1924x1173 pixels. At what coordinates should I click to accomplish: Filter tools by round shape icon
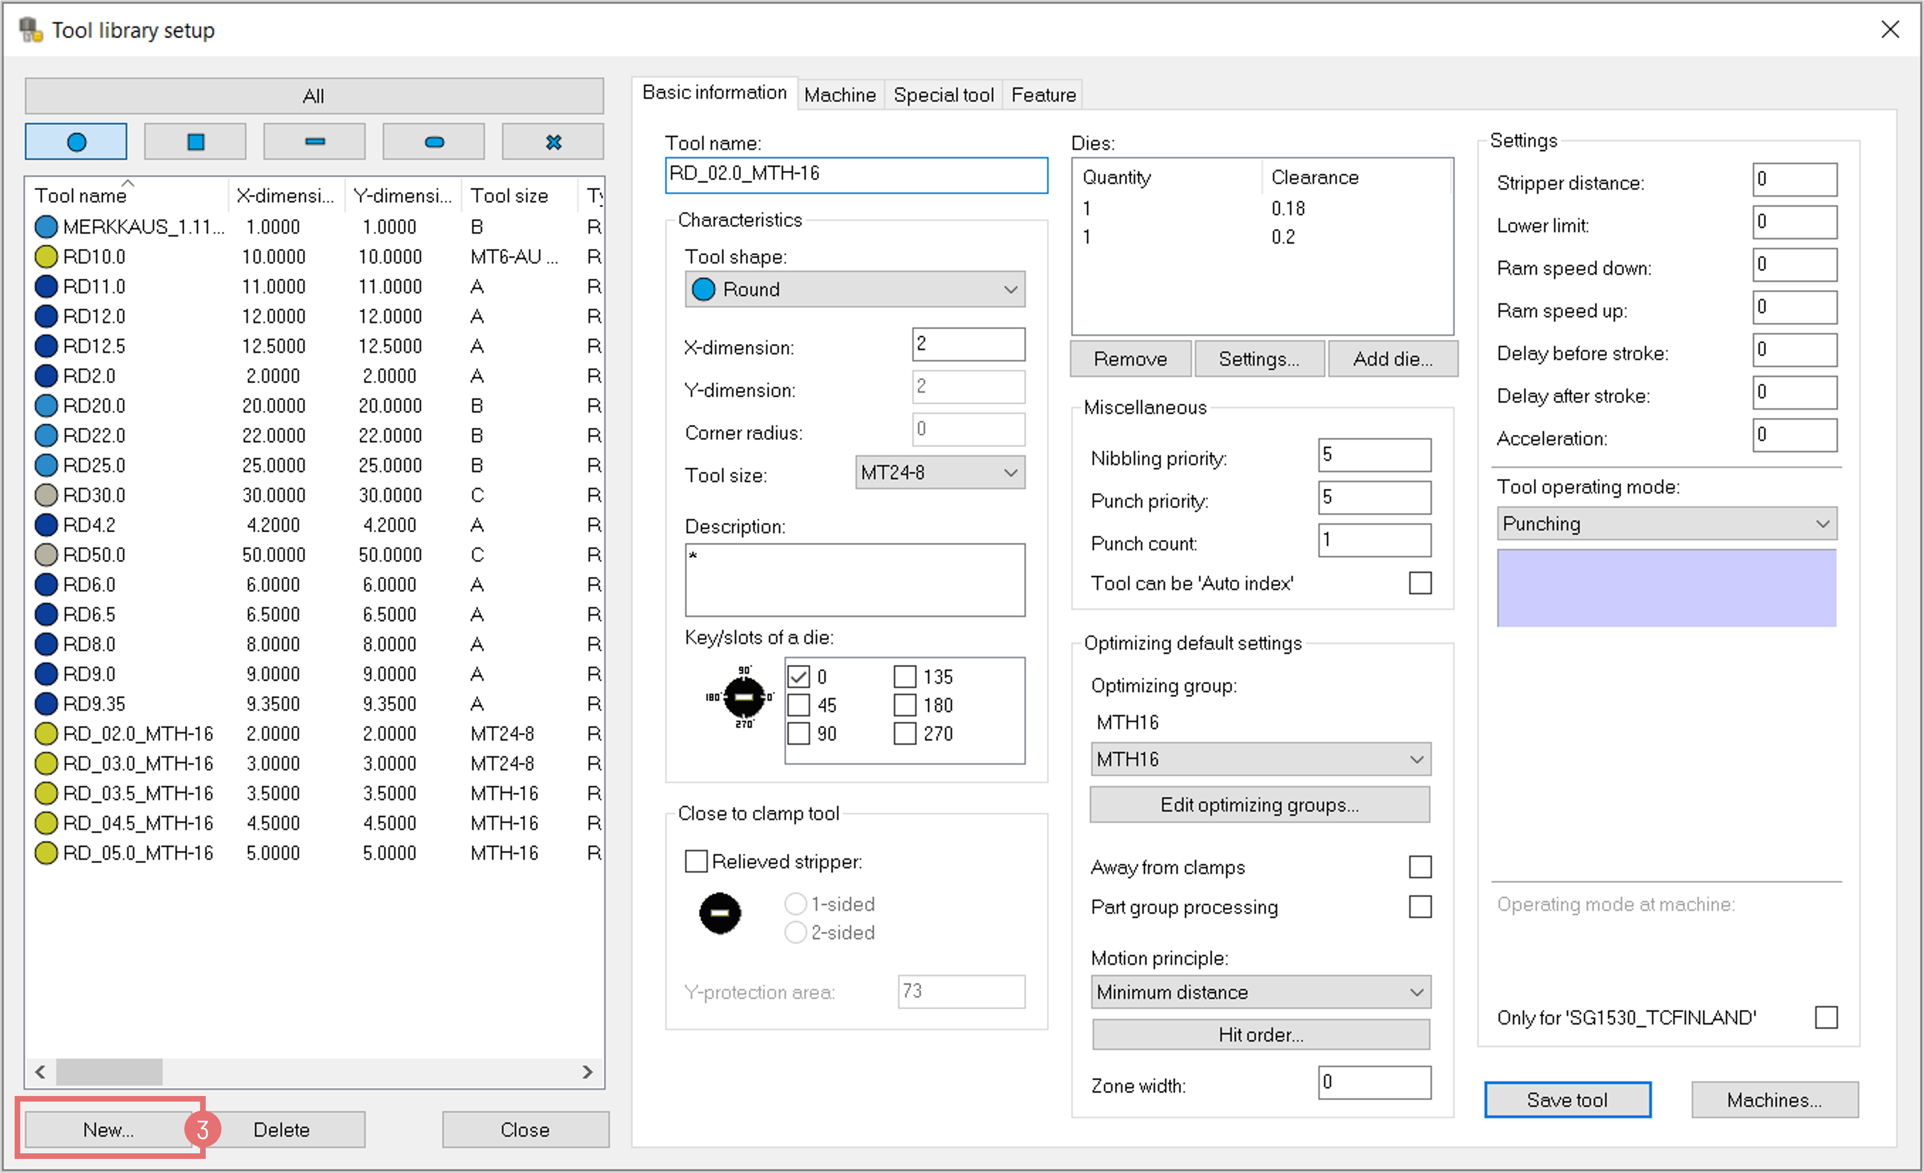pyautogui.click(x=76, y=141)
